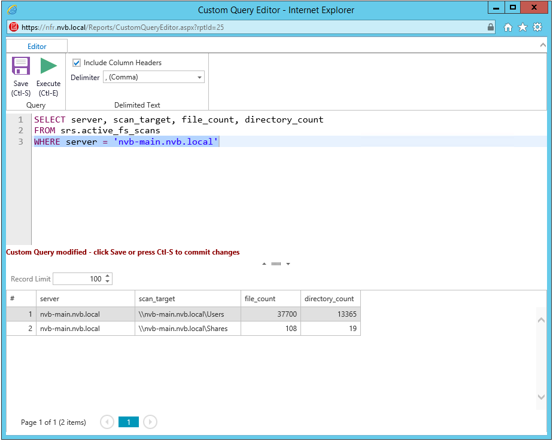
Task: Toggle Include Column Headers checkbox
Action: 77,63
